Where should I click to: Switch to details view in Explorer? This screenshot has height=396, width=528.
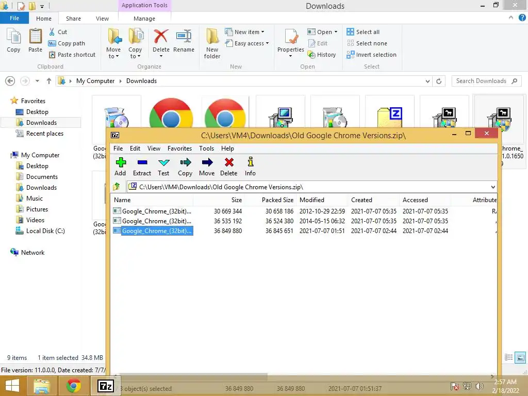coord(509,357)
